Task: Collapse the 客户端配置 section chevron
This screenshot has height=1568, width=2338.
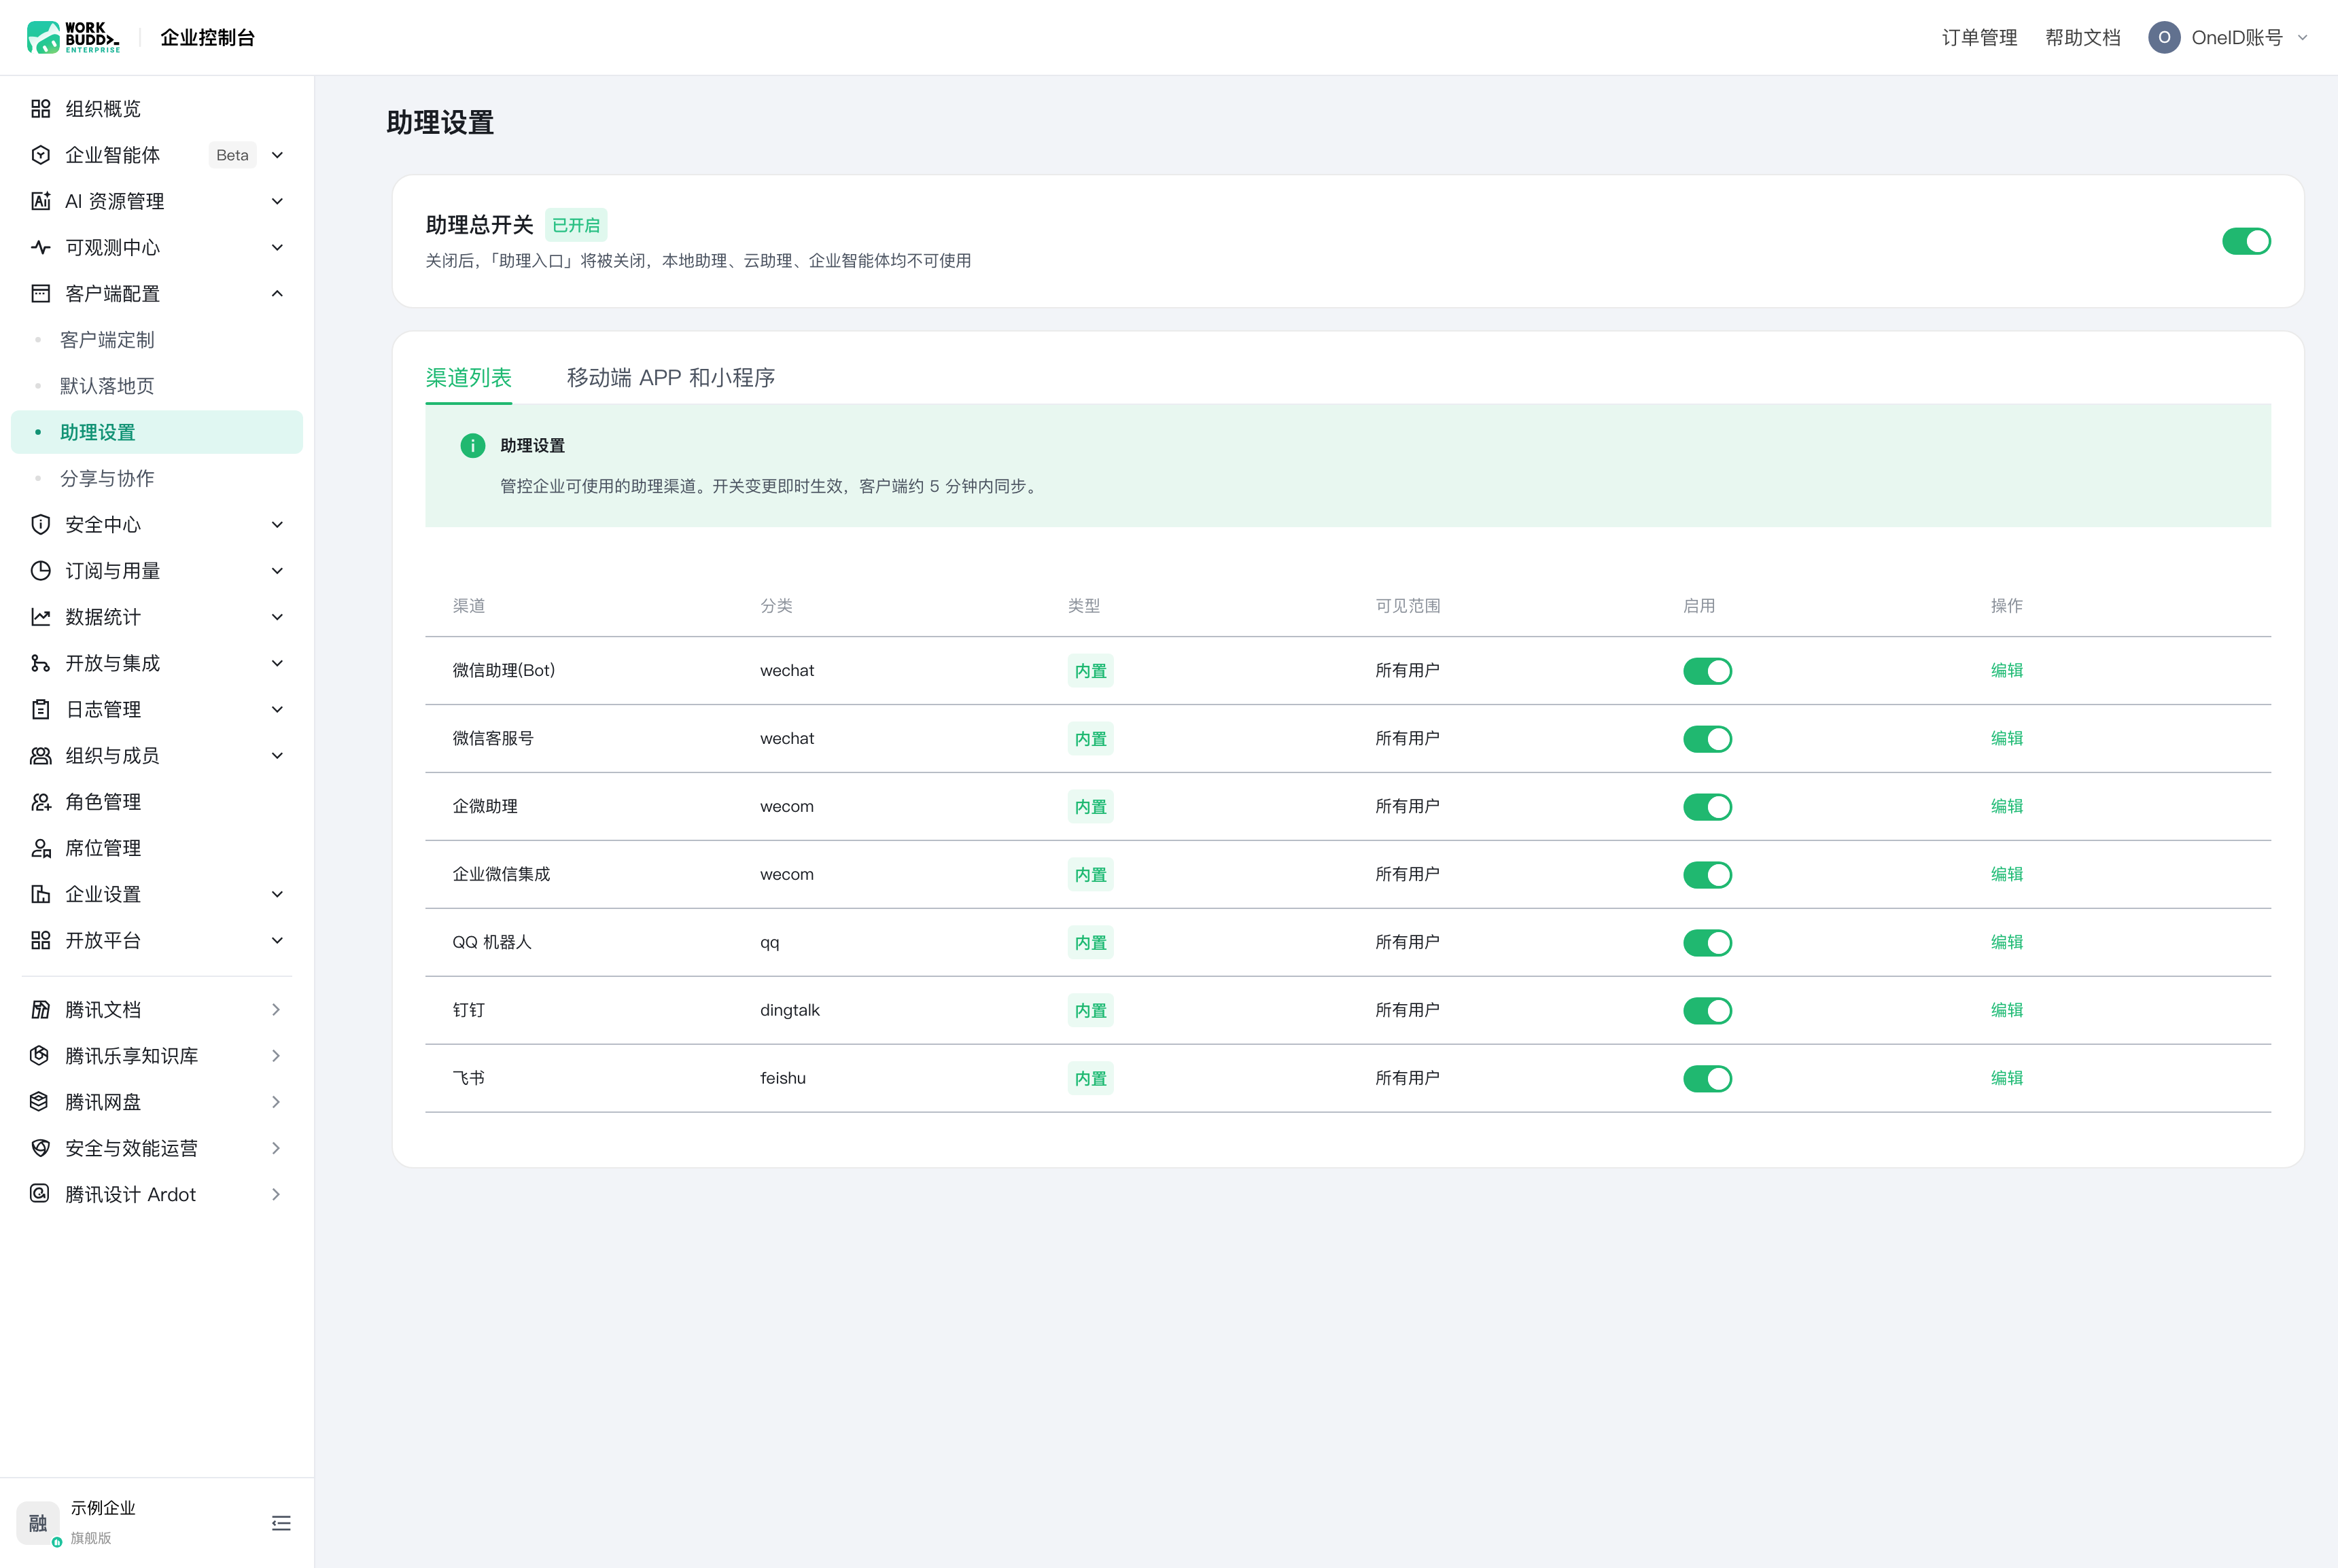Action: pos(277,293)
